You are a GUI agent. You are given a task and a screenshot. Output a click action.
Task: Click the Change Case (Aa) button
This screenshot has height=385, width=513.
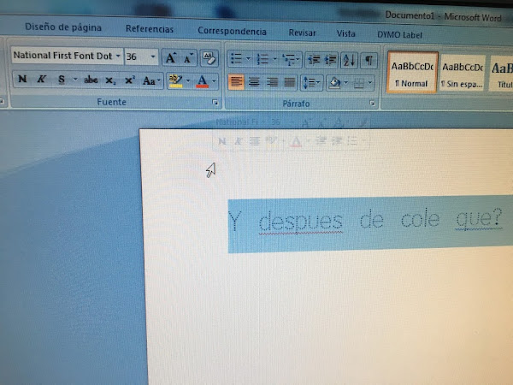151,80
